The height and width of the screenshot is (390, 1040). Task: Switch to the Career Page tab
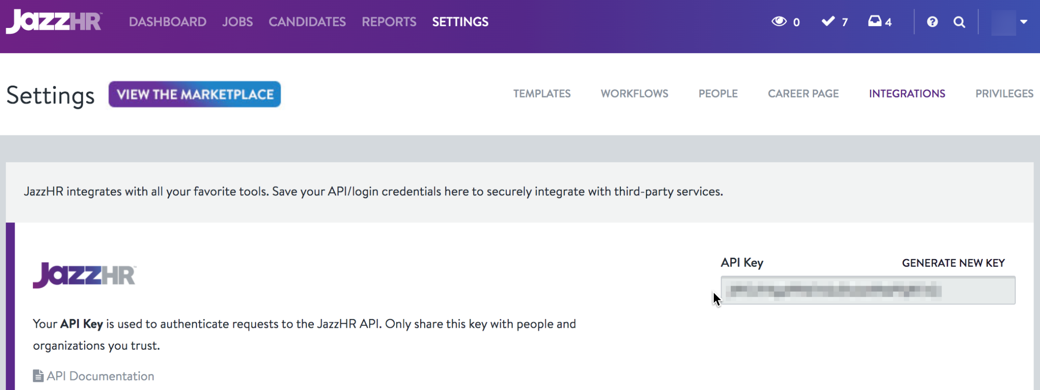[803, 93]
